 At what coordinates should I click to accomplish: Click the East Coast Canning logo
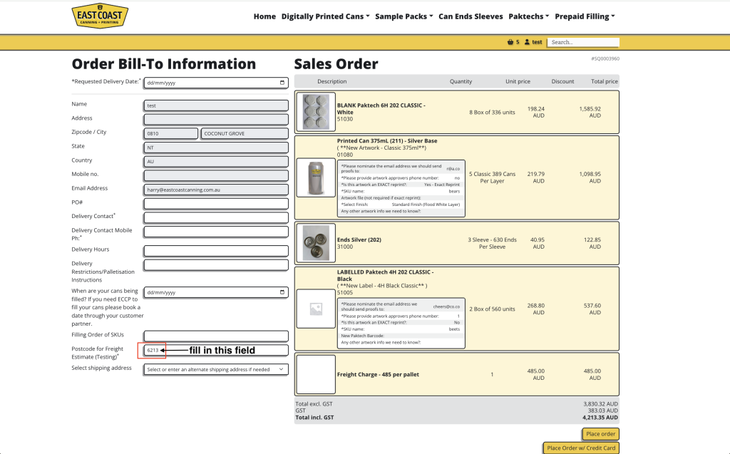tap(100, 16)
